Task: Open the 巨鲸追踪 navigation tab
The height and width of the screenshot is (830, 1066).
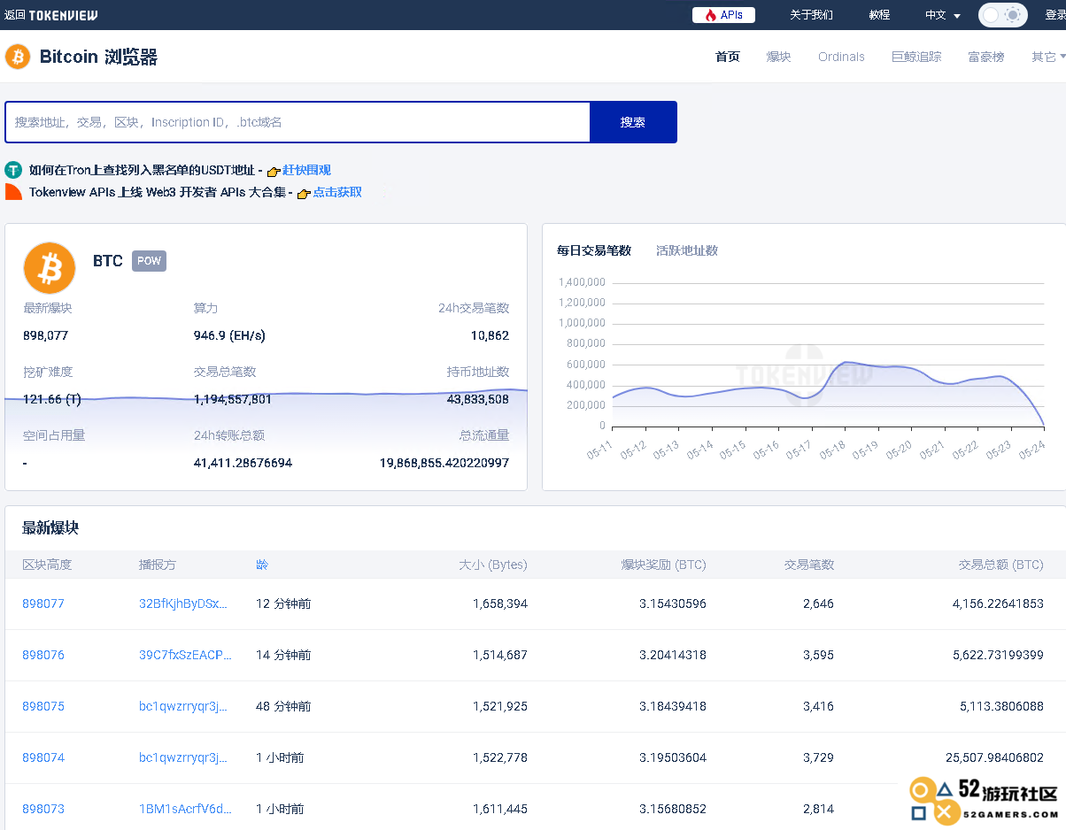Action: pyautogui.click(x=916, y=57)
